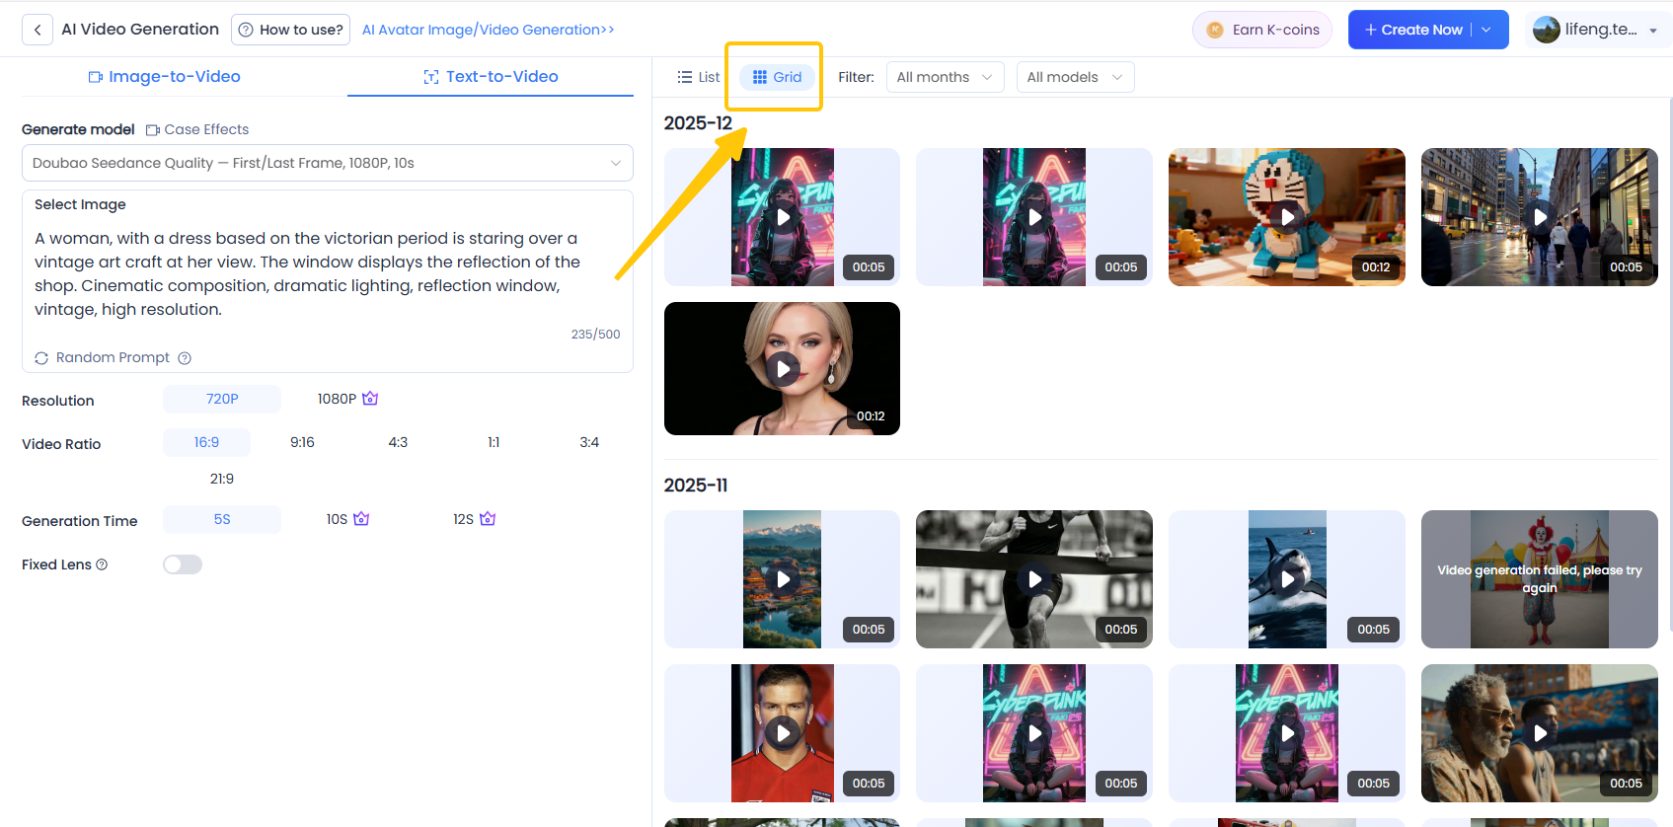Click the Random Prompt help question icon
The image size is (1673, 827).
pyautogui.click(x=185, y=358)
